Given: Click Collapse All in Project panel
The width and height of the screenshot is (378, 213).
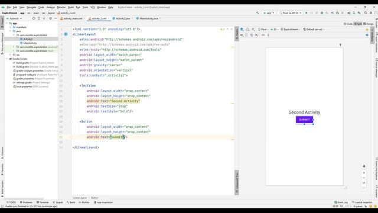Looking at the screenshot, I should 44,18.
